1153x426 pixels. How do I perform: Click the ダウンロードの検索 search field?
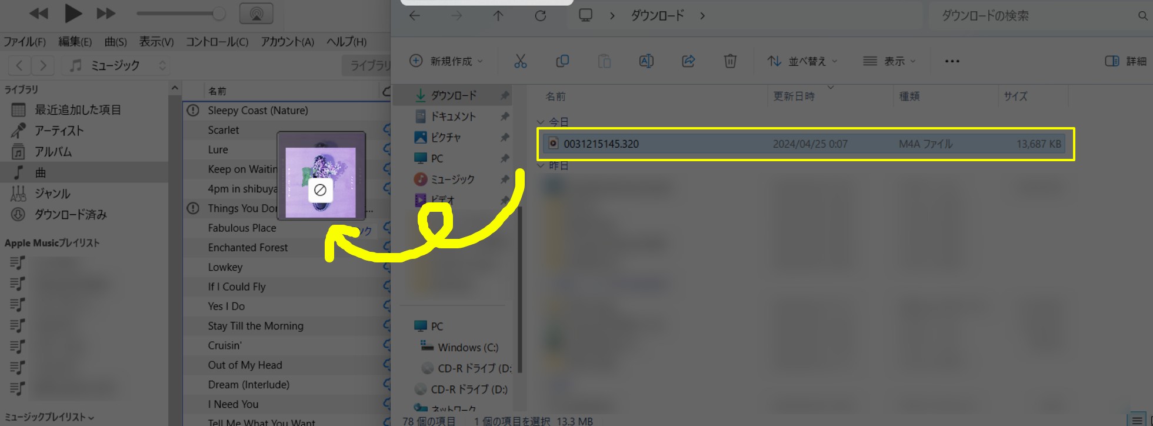[x=1041, y=16]
